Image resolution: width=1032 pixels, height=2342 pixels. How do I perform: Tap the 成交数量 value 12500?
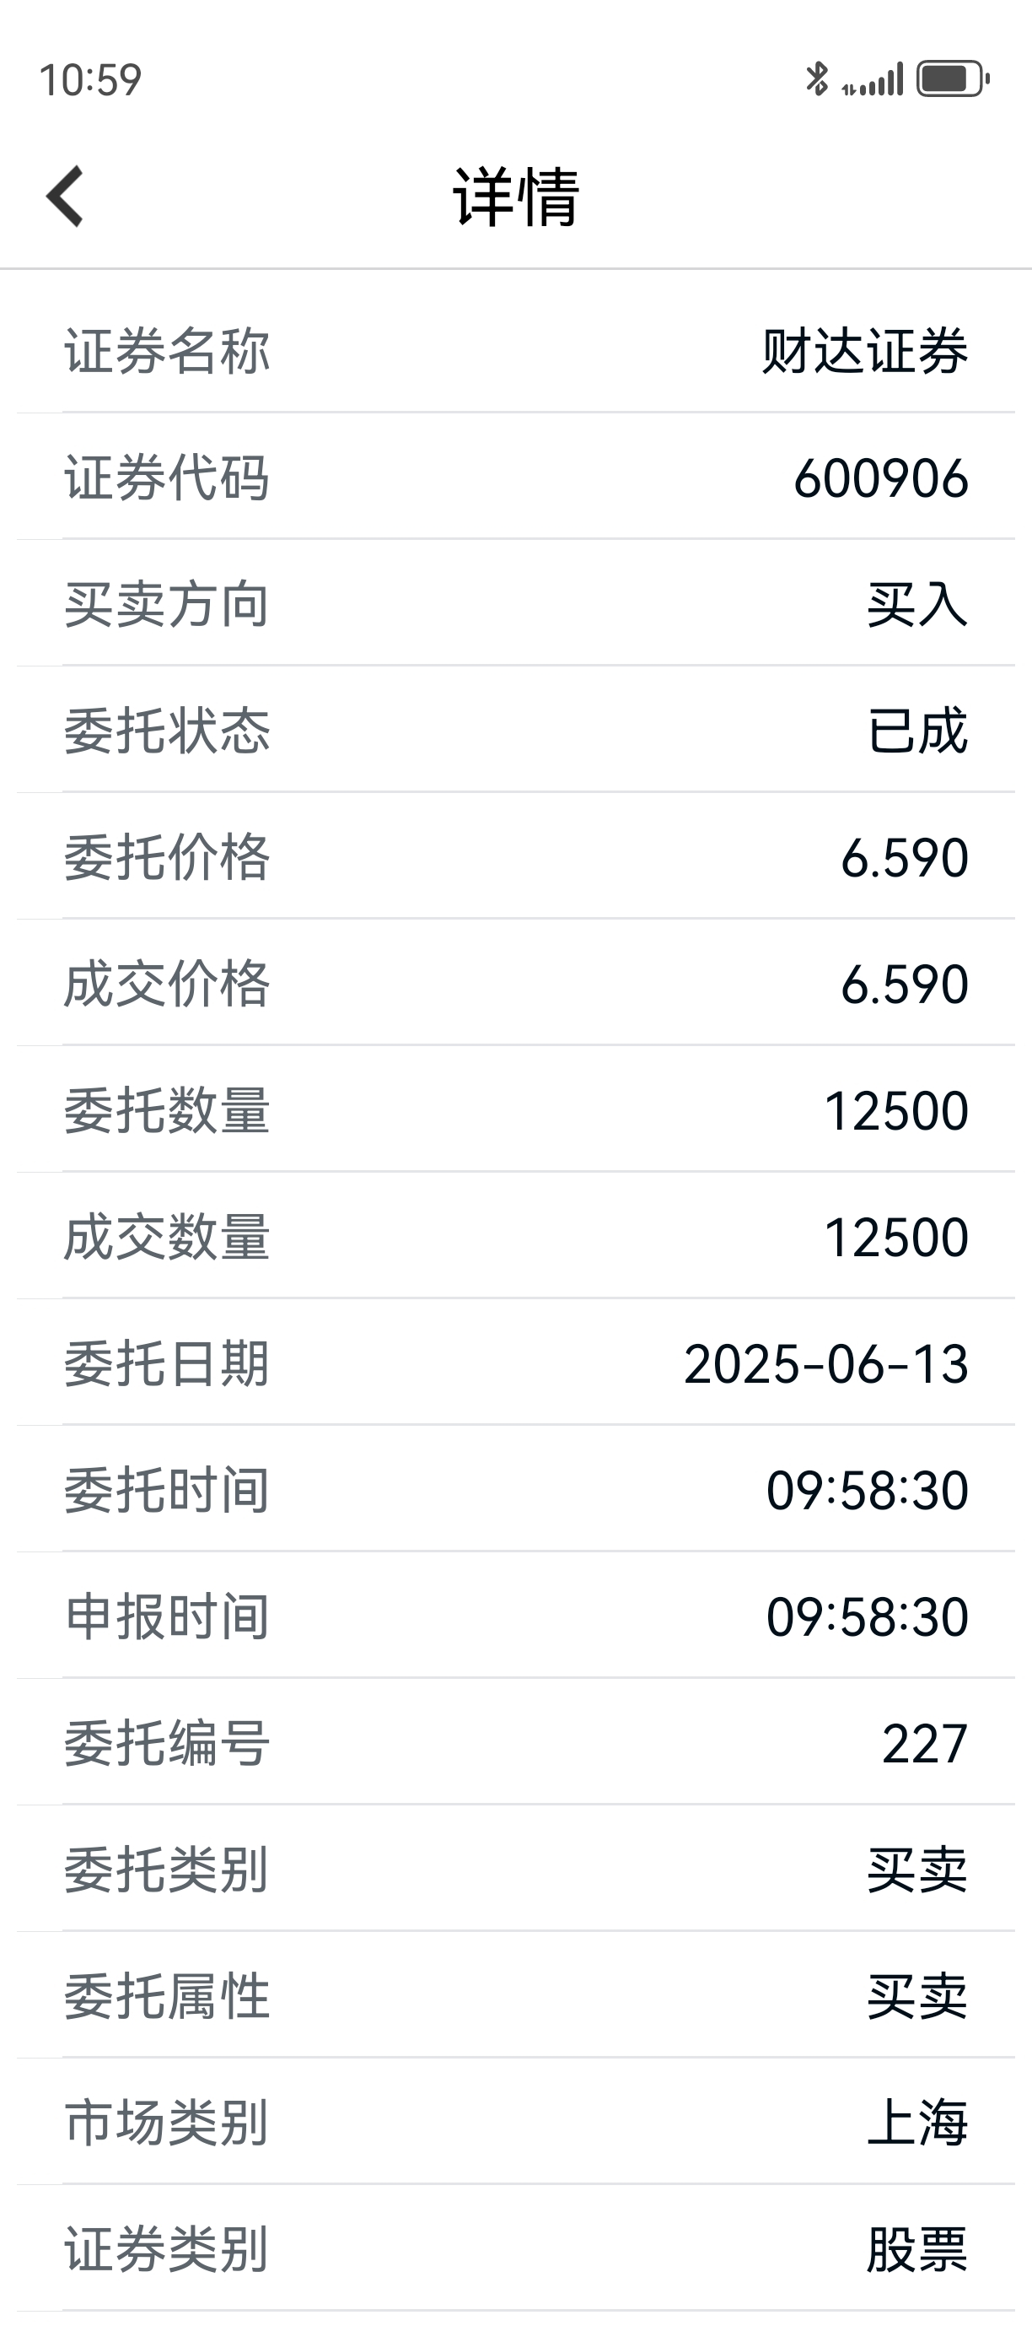coord(895,1237)
